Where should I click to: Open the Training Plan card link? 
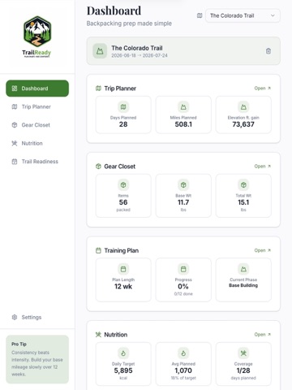pyautogui.click(x=263, y=250)
